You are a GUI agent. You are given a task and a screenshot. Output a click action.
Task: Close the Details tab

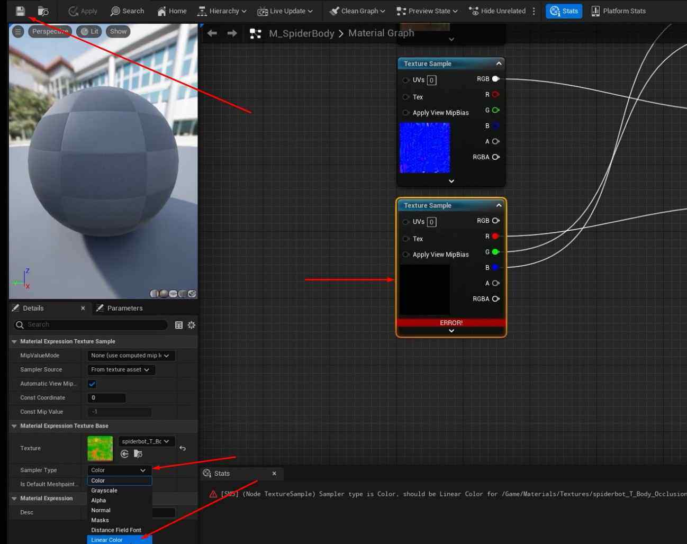click(x=83, y=308)
